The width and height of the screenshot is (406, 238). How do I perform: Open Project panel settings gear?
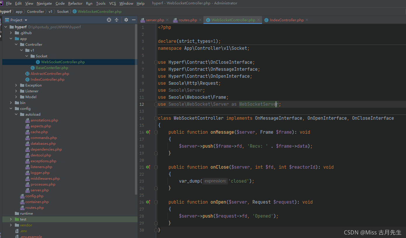126,20
